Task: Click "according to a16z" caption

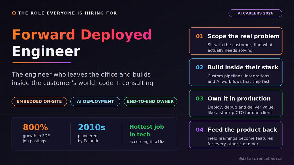Action: click(x=147, y=142)
